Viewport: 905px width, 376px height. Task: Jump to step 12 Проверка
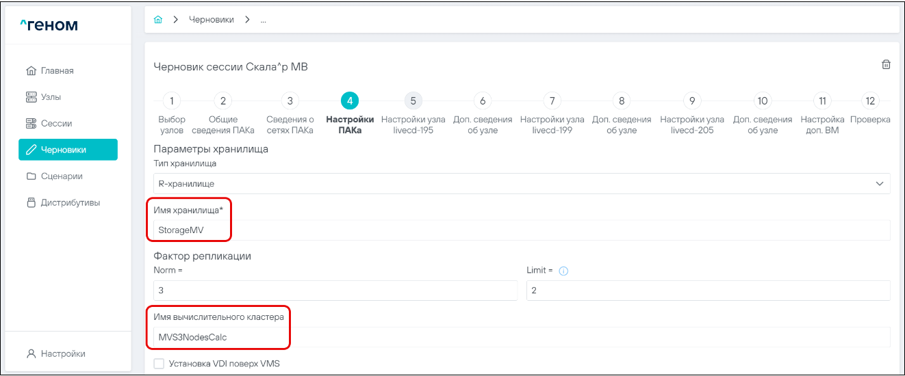(x=870, y=101)
